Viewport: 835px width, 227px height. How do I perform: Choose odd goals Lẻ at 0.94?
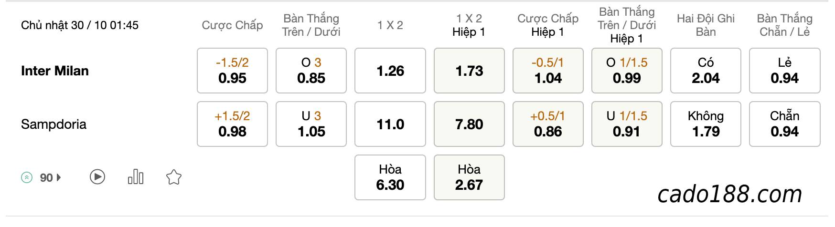click(x=785, y=71)
